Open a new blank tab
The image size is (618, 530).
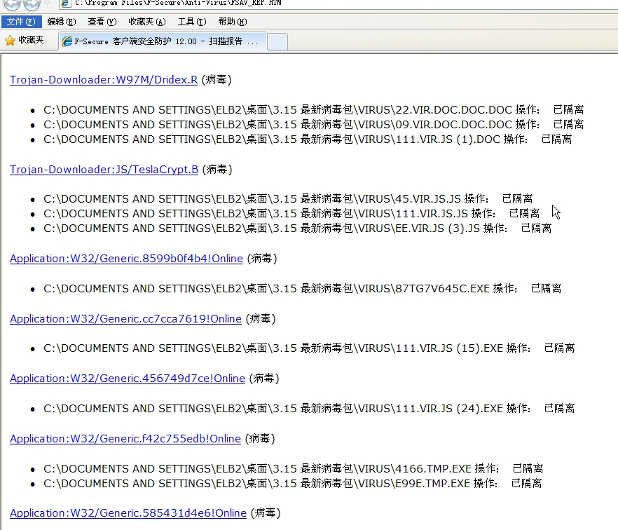point(277,41)
